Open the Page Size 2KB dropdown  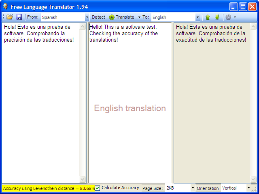192,188
